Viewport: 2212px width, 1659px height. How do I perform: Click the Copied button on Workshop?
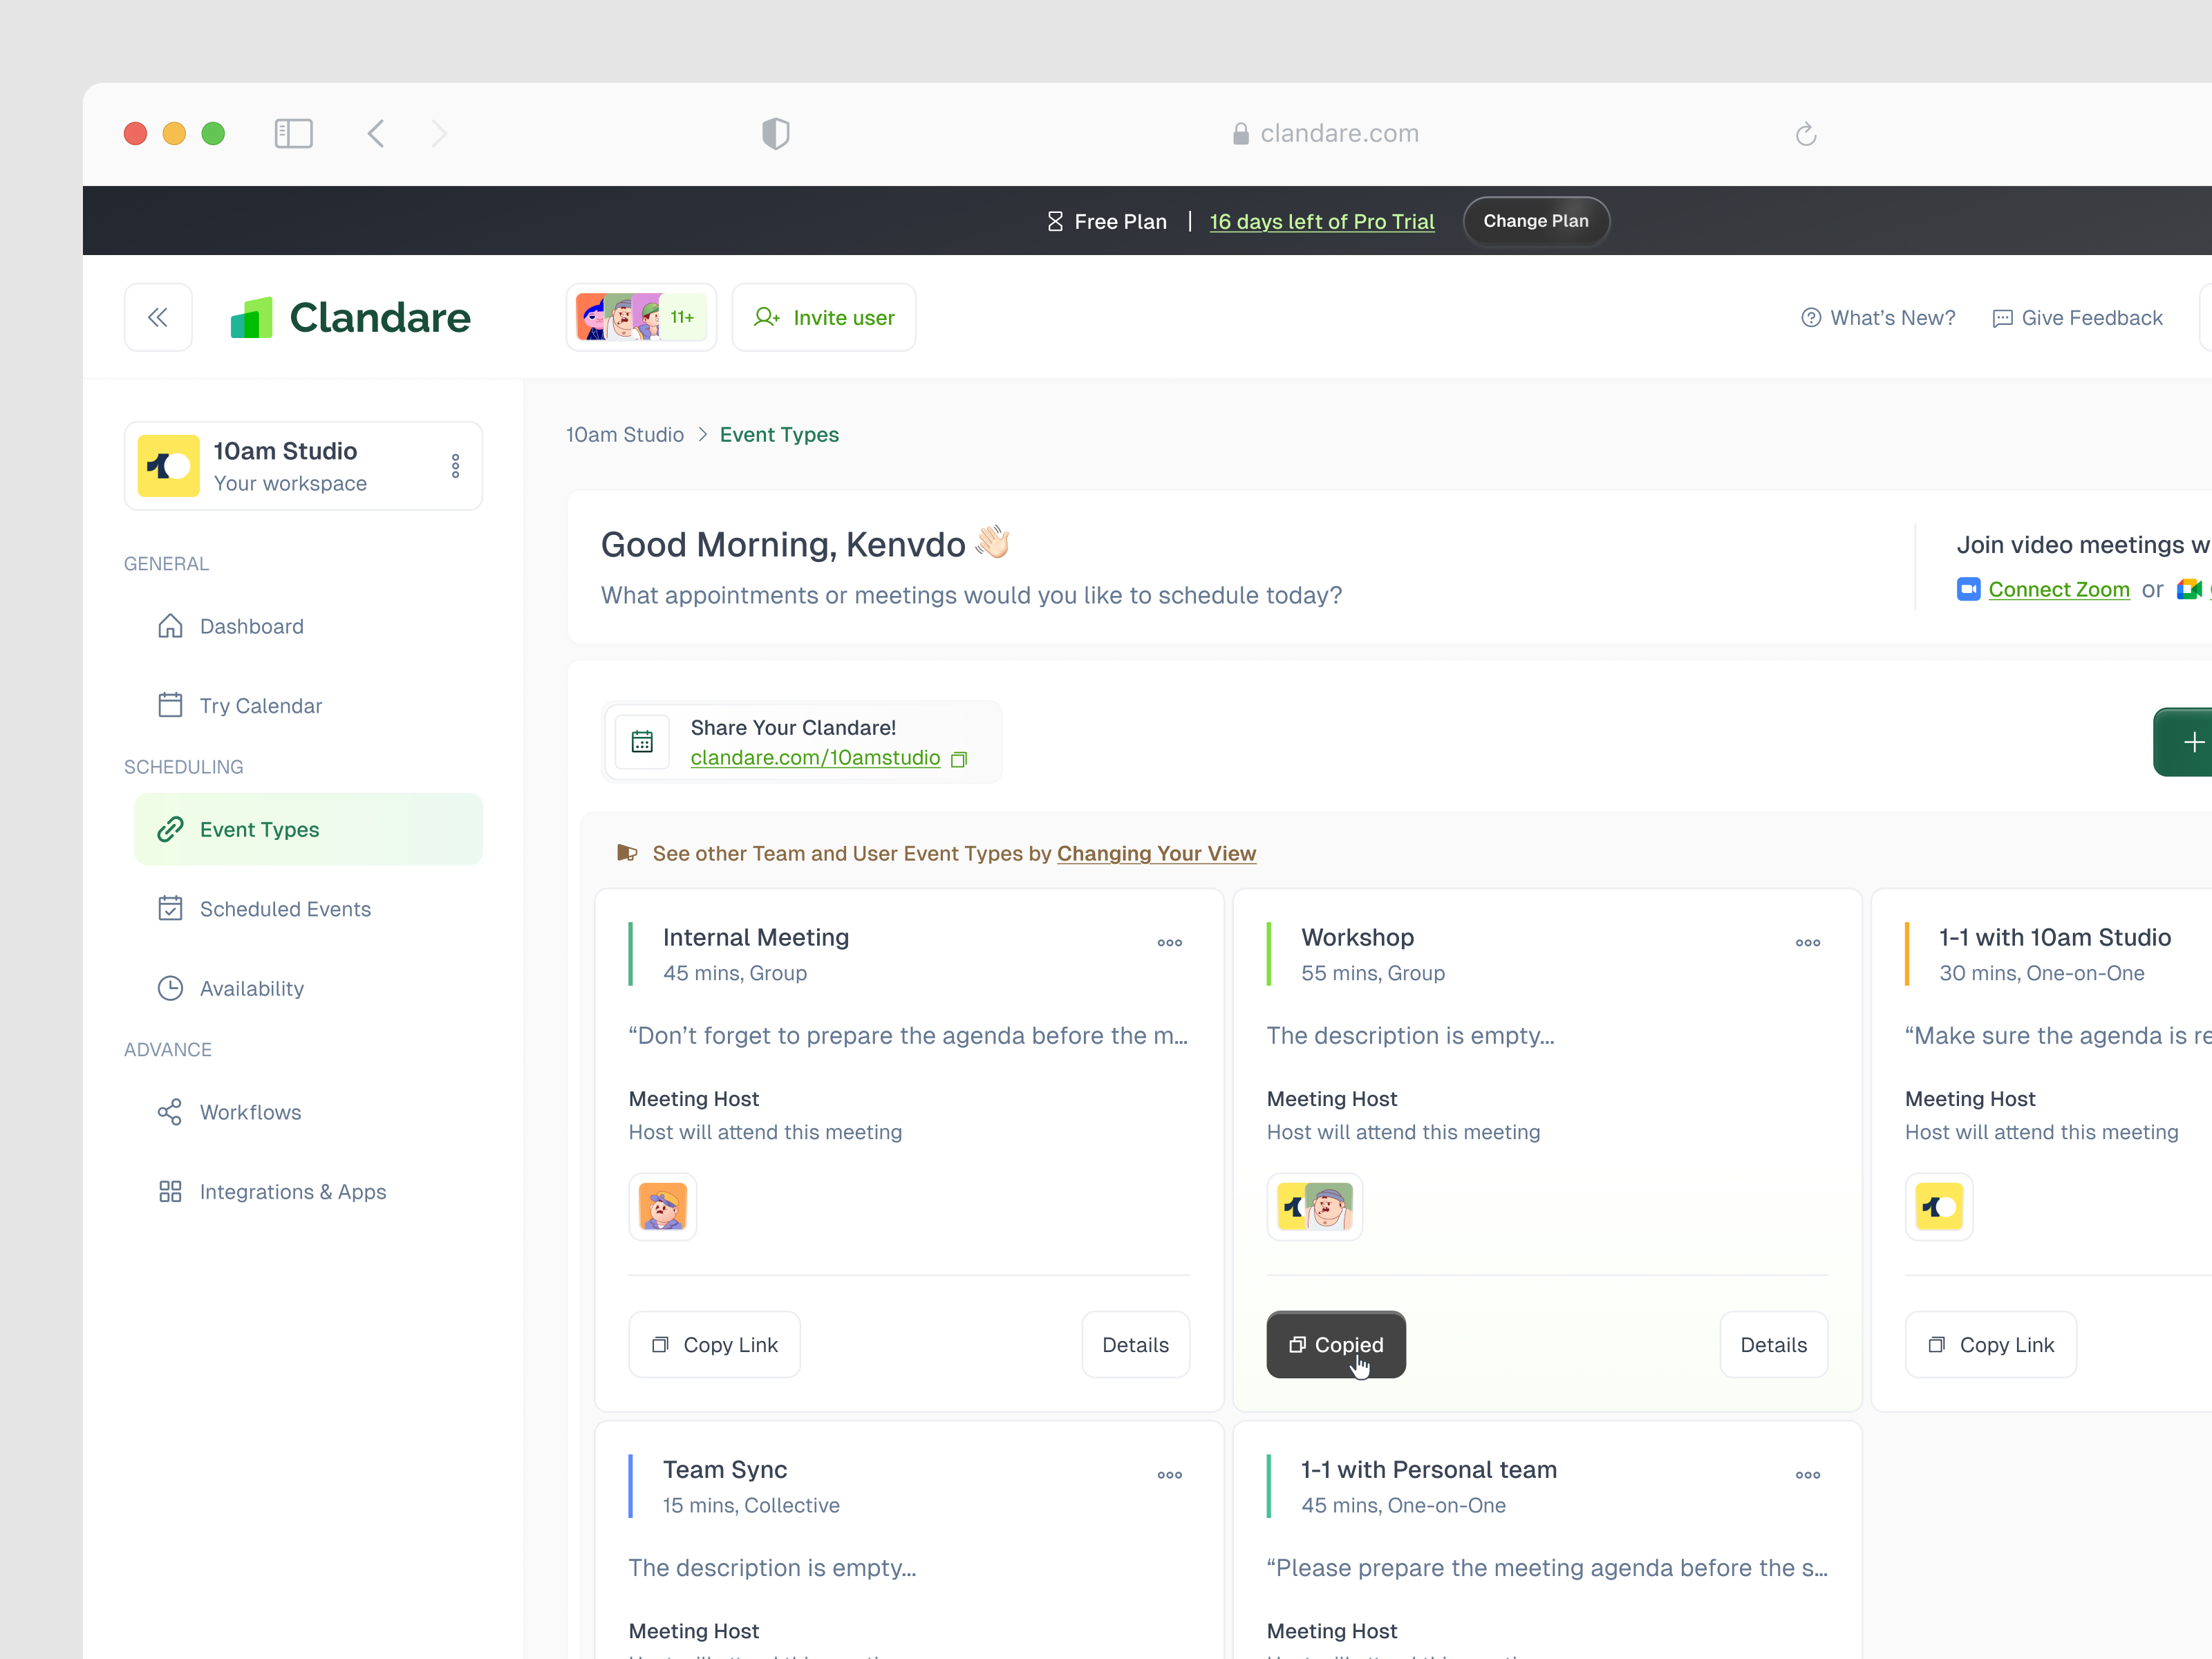pos(1336,1345)
